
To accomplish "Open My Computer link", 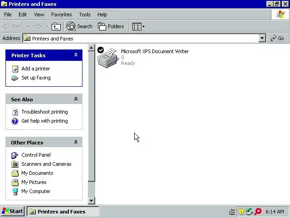I will pyautogui.click(x=36, y=191).
